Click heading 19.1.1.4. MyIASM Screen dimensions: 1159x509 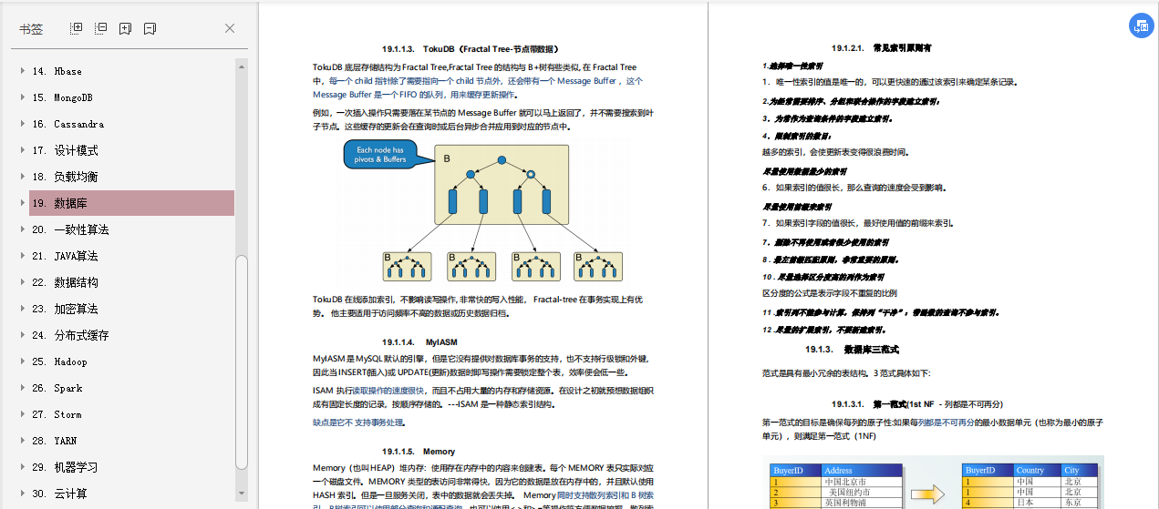point(419,341)
